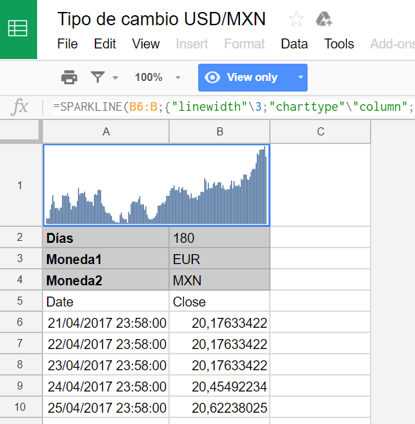
Task: Click the eye icon in View only
Action: tap(212, 78)
